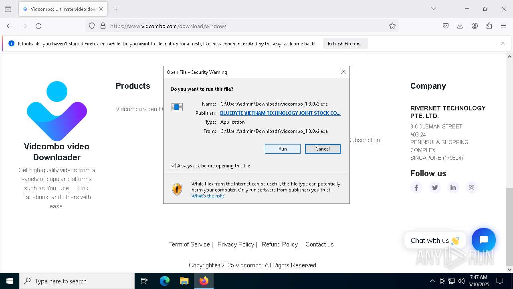
Task: Click the Vidcombo logo image
Action: pyautogui.click(x=57, y=111)
